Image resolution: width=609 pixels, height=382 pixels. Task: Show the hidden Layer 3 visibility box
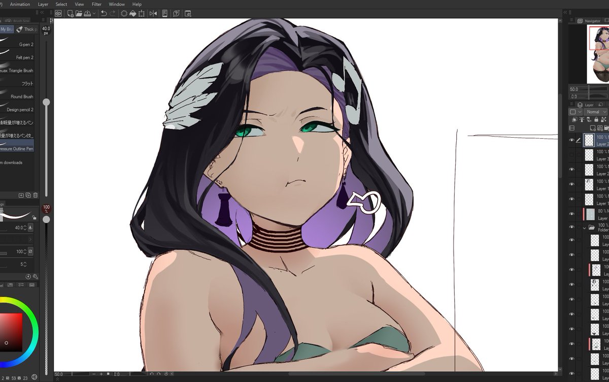click(x=571, y=154)
